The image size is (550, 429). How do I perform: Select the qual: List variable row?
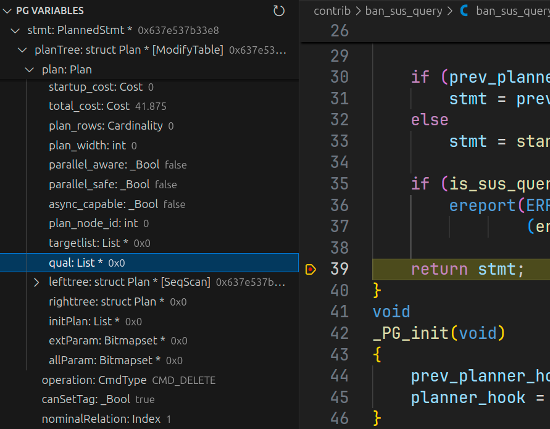[86, 263]
